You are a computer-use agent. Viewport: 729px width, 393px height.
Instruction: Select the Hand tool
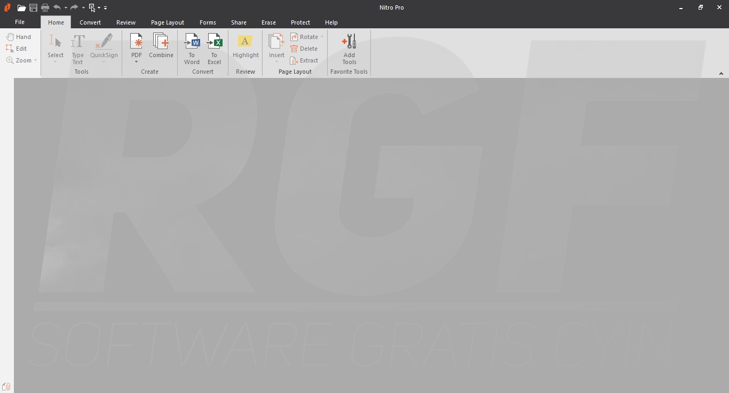pos(19,37)
